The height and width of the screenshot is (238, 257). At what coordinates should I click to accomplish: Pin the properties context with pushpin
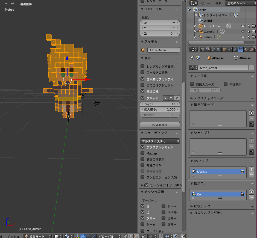192,58
